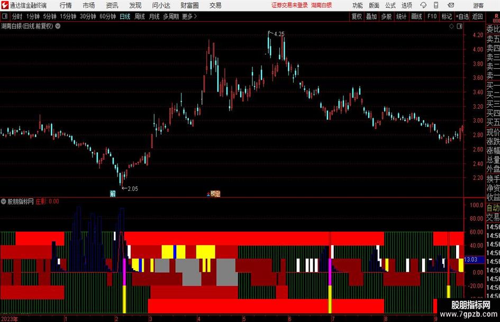Click the 解 marker icon below chart
The width and height of the screenshot is (500, 322).
click(113, 194)
